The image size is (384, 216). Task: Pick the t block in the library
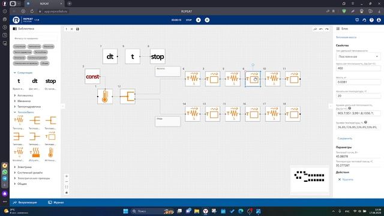(19, 81)
